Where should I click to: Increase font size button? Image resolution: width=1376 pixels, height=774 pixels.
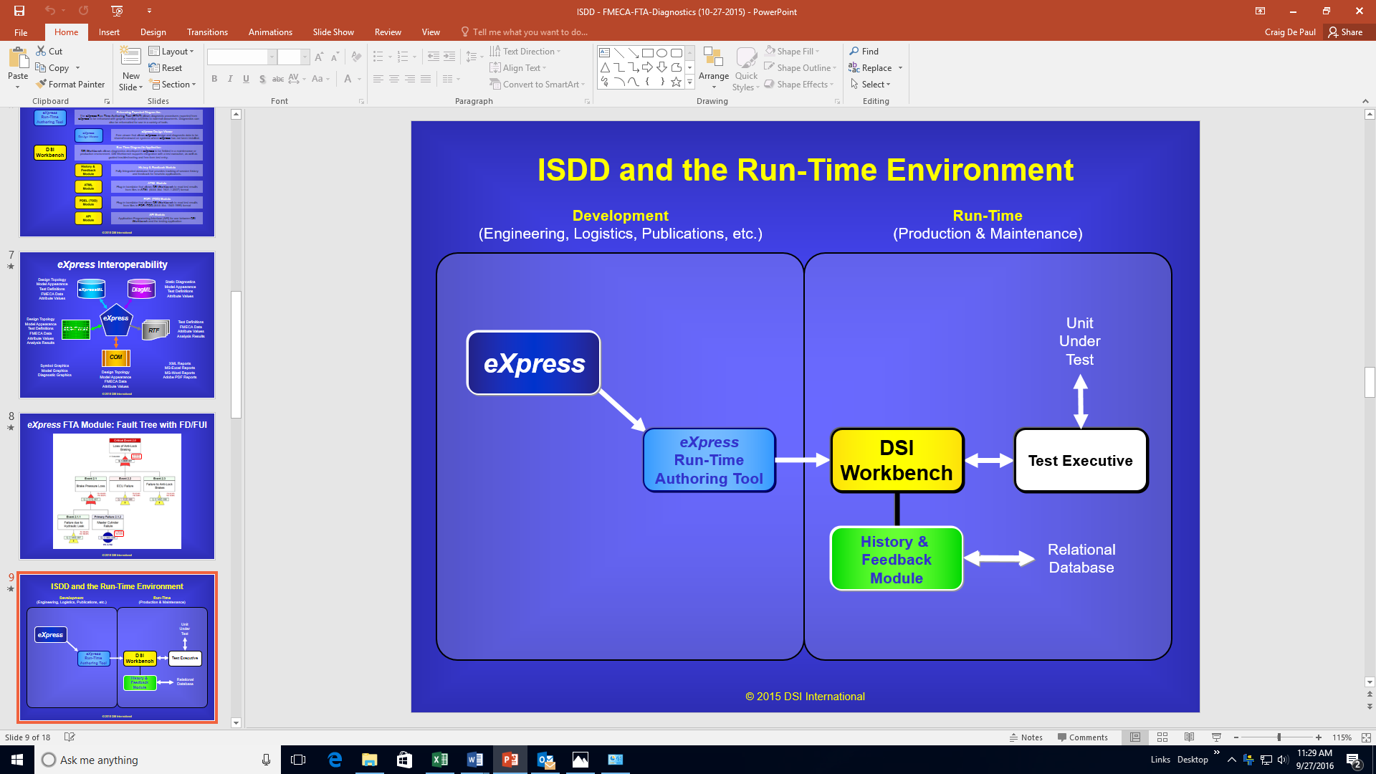[x=319, y=57]
